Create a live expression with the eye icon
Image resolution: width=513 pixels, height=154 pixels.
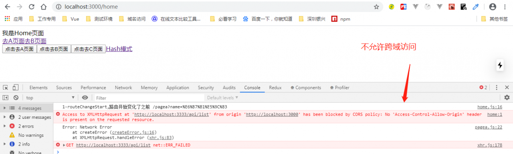[85, 98]
